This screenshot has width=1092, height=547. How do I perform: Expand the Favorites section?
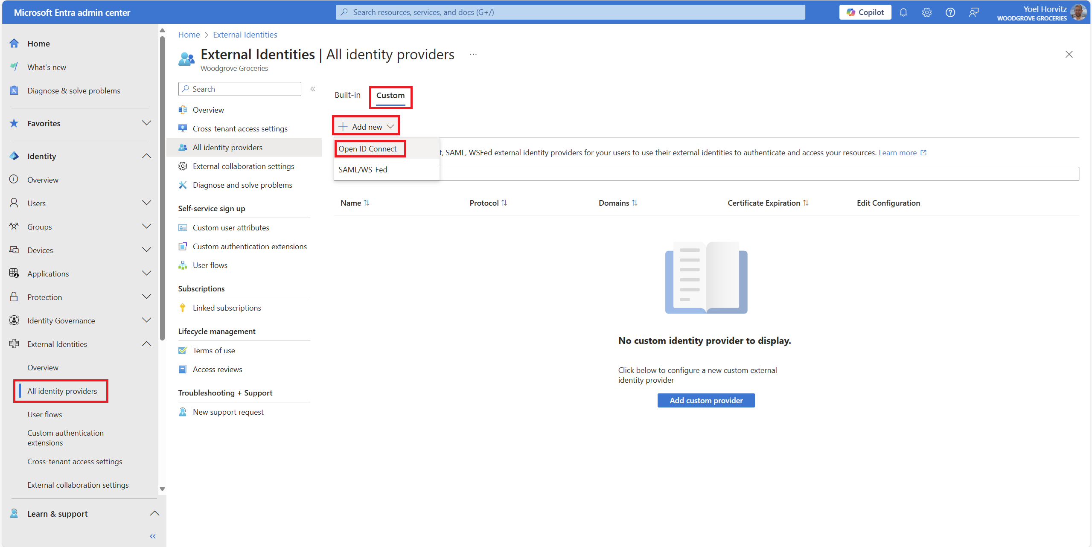pyautogui.click(x=146, y=123)
